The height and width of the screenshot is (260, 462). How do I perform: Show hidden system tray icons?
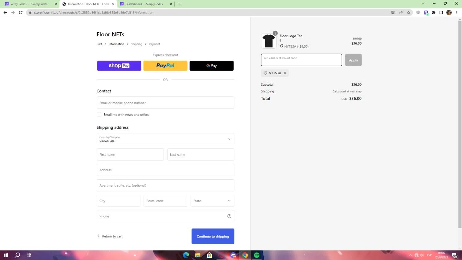tap(411, 255)
